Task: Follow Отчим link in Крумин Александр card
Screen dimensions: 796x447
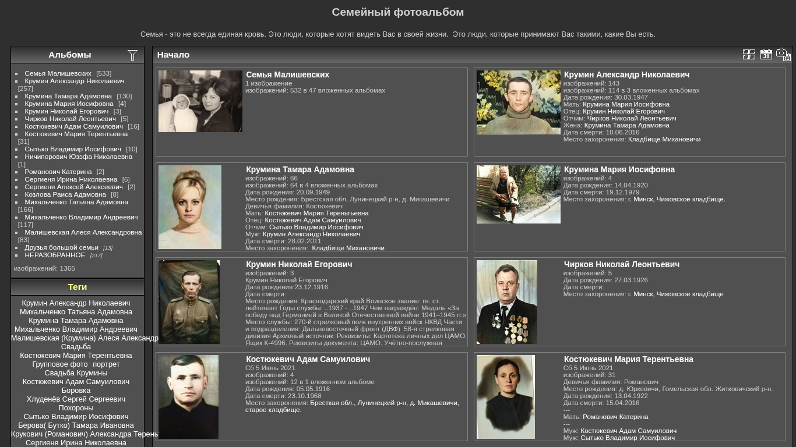Action: pos(632,119)
